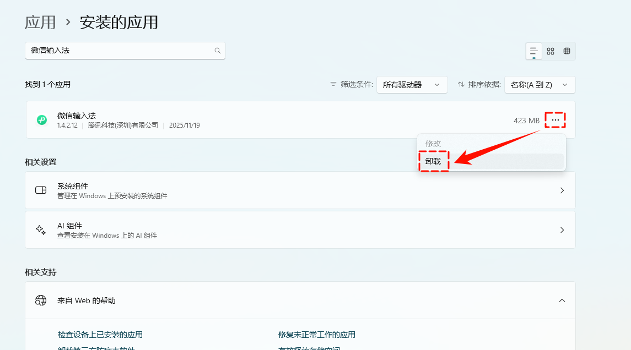The image size is (631, 350).
Task: Open 修复未正常工作的应用 help link
Action: tap(317, 334)
